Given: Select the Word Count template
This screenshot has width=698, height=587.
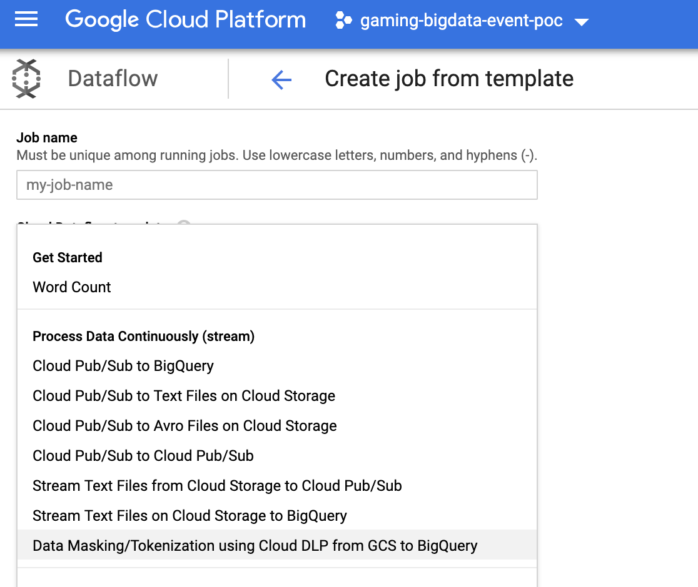Looking at the screenshot, I should click(277, 287).
